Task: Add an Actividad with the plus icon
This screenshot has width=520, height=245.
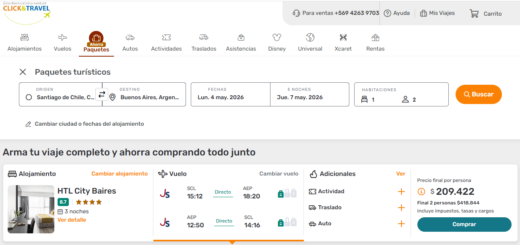Action: click(x=401, y=192)
